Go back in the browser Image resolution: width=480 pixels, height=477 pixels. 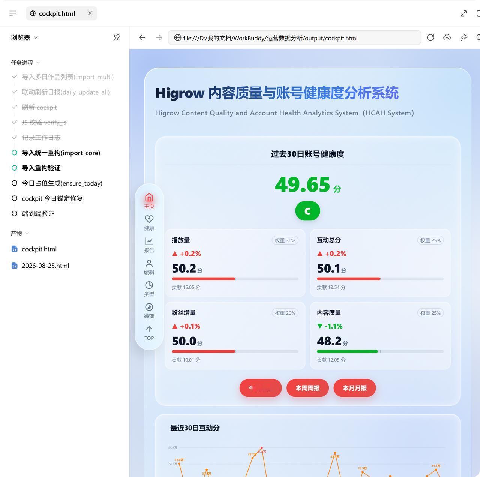coord(142,37)
